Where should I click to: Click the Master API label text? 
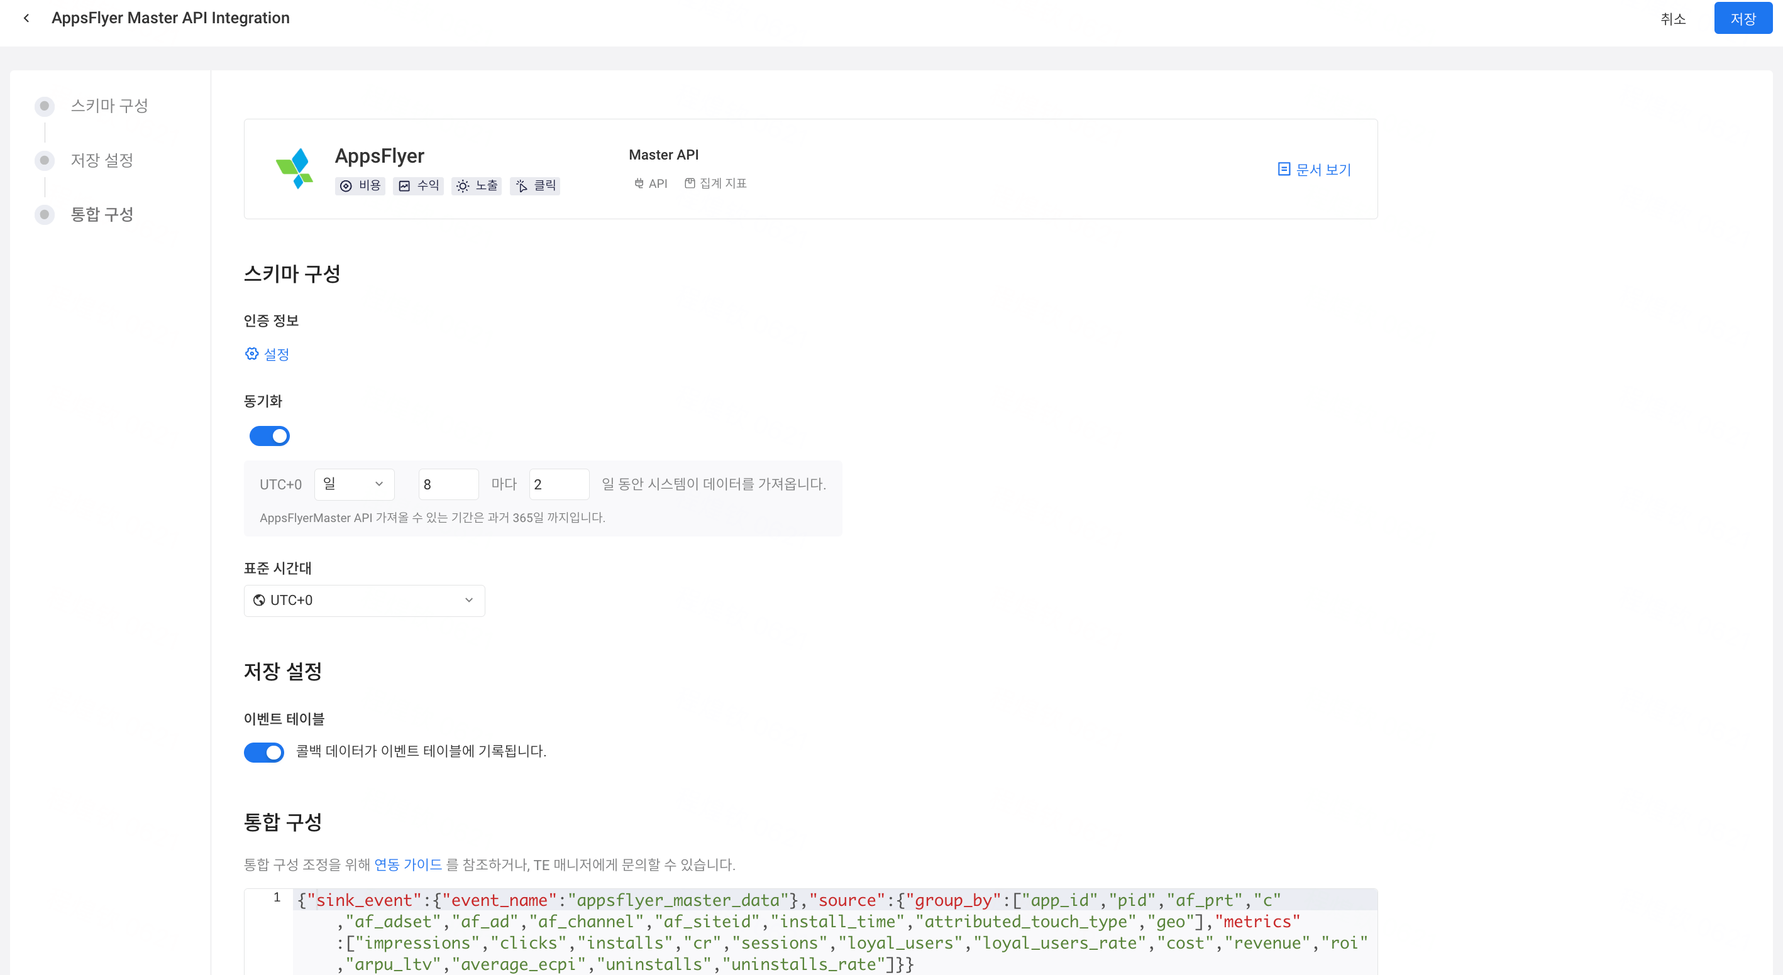point(663,155)
